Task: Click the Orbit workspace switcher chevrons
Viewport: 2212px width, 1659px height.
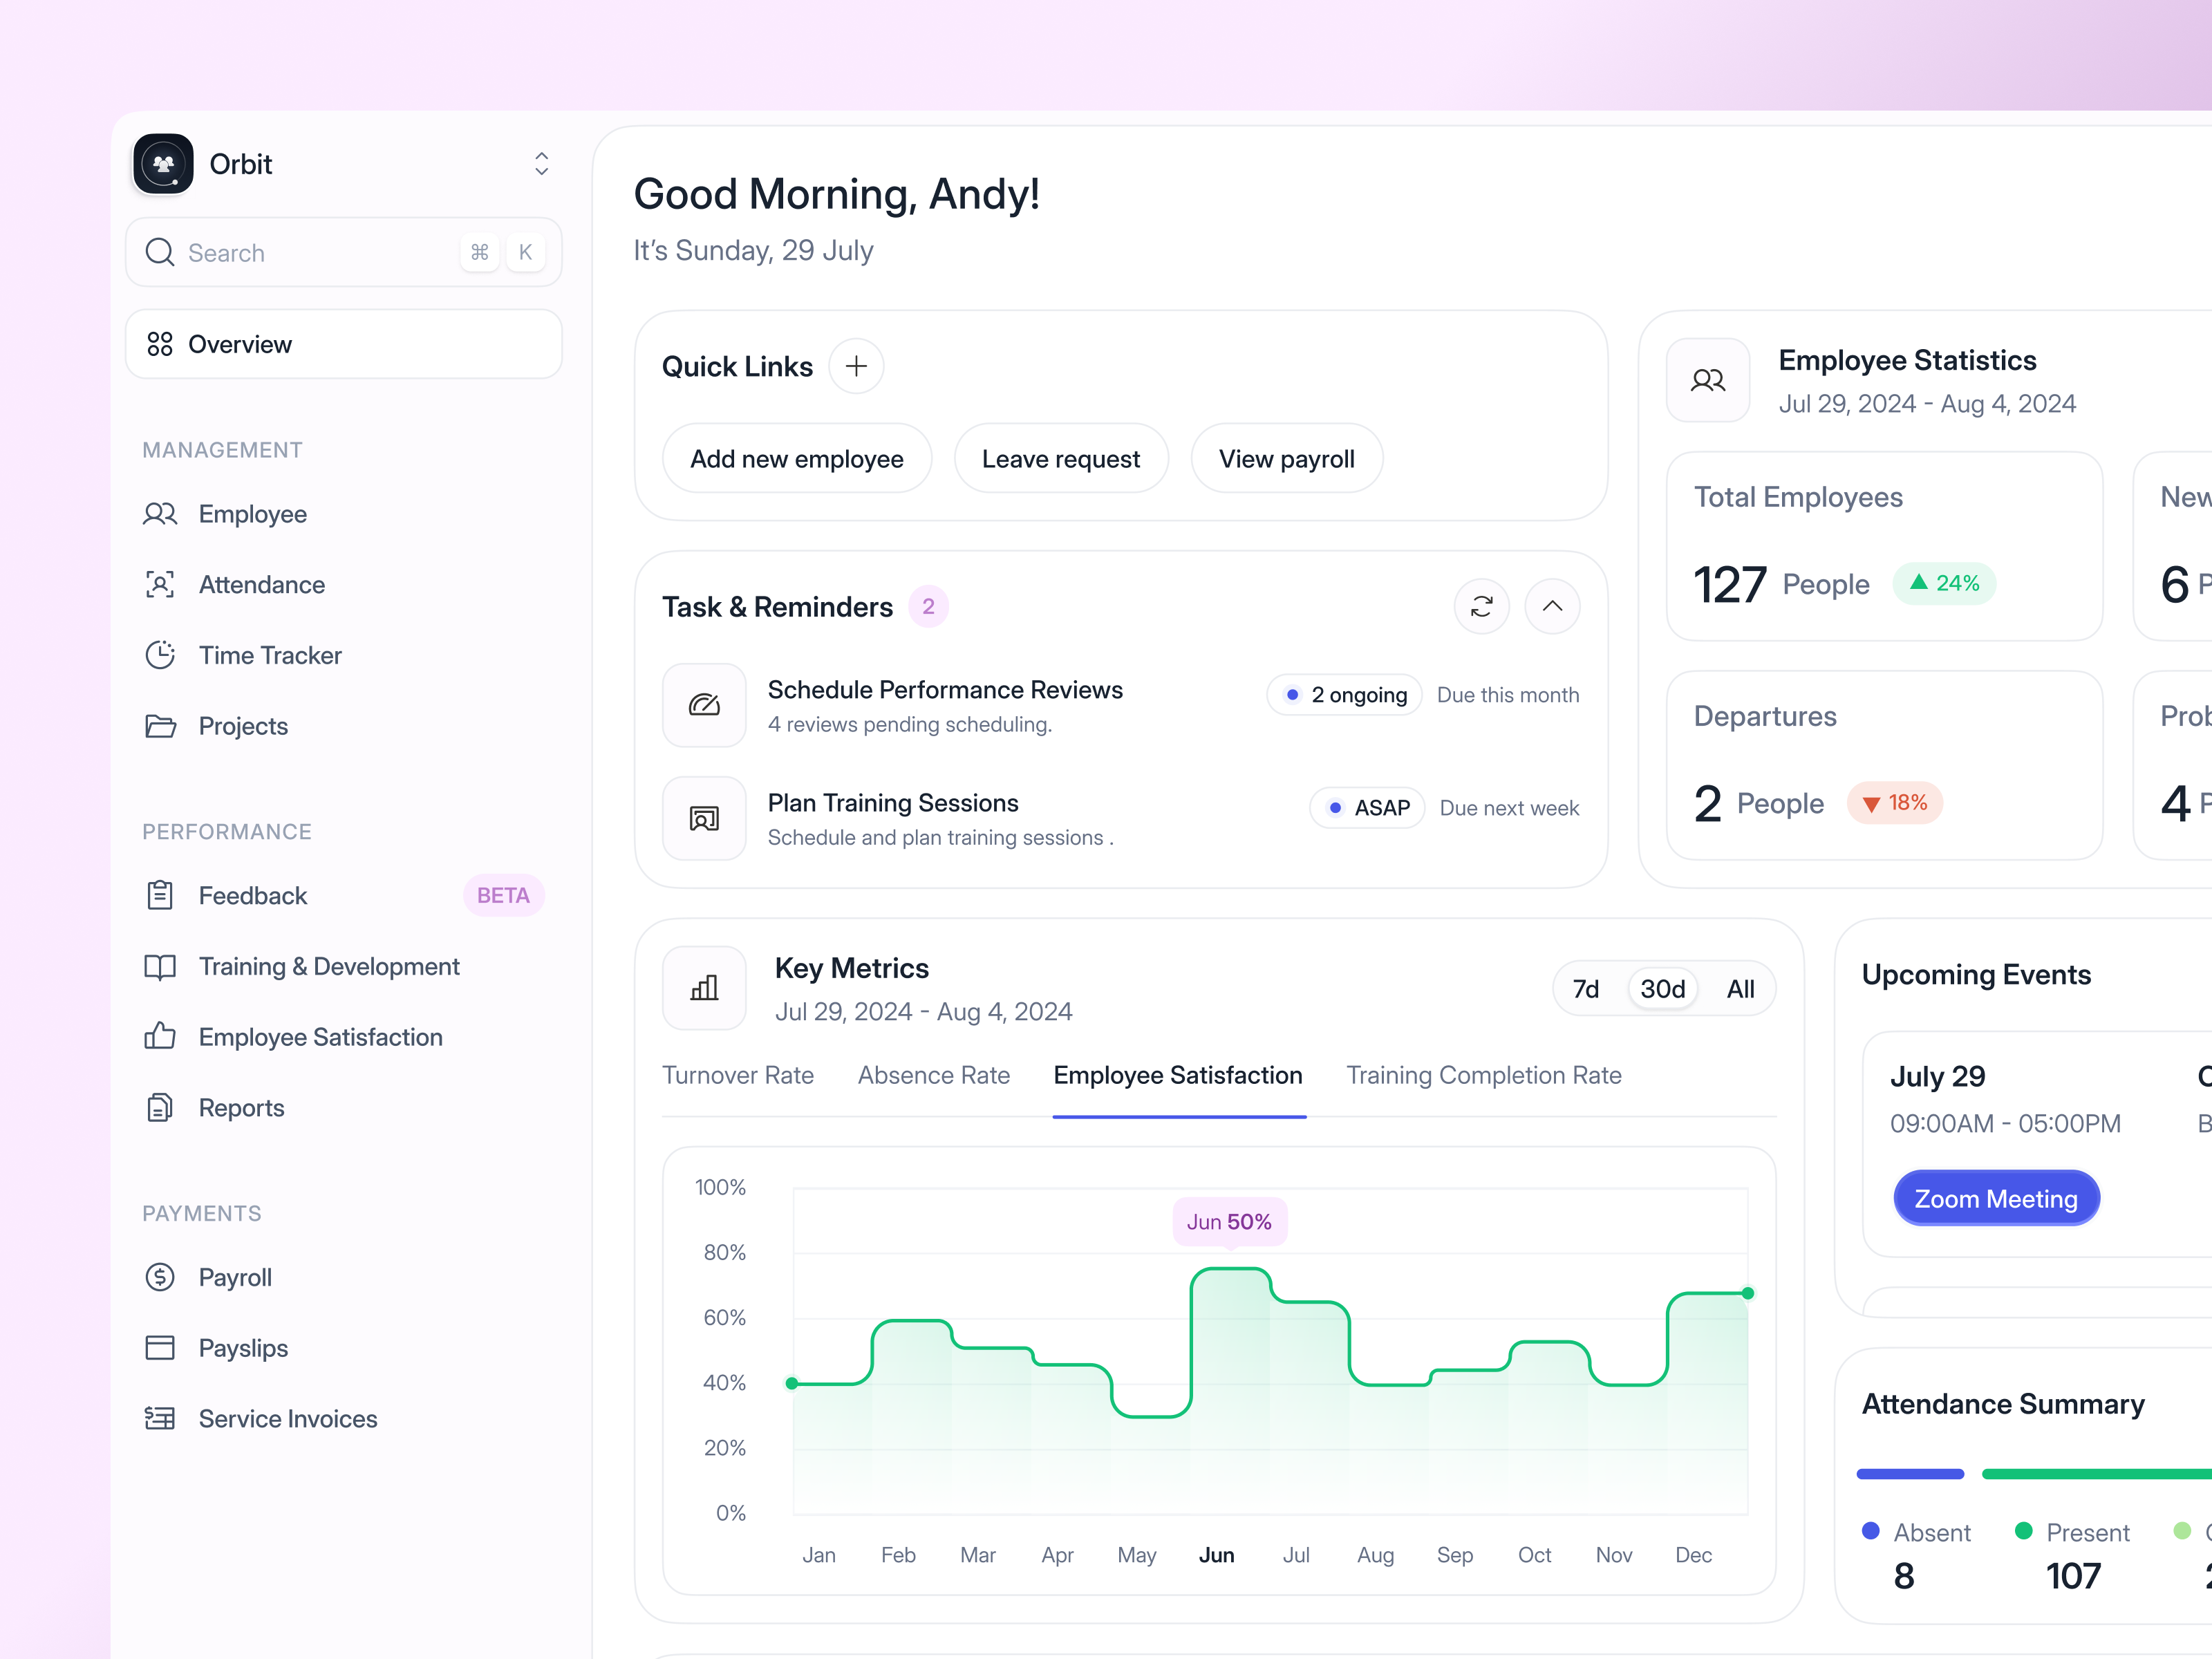Action: (541, 163)
